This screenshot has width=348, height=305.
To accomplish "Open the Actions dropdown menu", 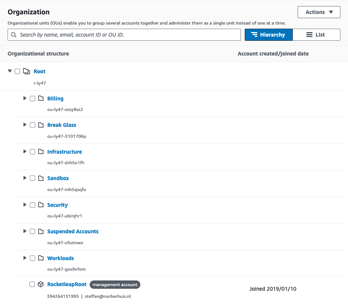I will 319,12.
